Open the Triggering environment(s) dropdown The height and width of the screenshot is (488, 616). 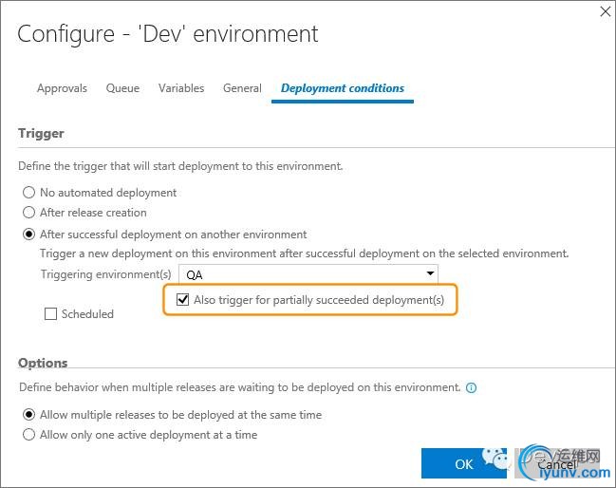pyautogui.click(x=308, y=274)
